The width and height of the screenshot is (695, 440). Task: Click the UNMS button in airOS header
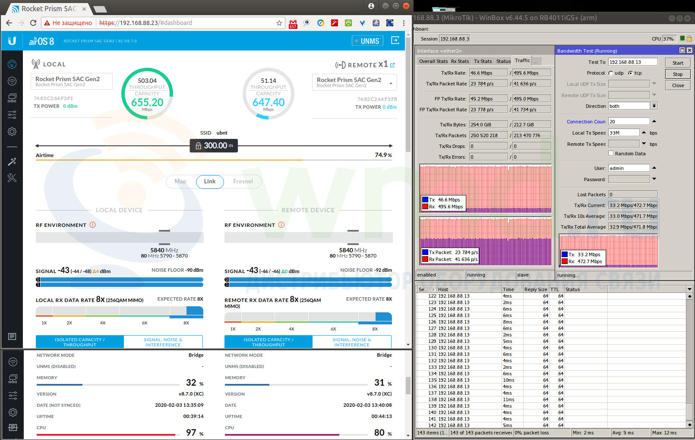pos(367,41)
